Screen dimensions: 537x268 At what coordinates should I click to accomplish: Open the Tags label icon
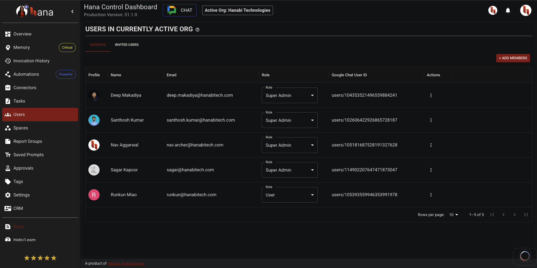(x=8, y=181)
